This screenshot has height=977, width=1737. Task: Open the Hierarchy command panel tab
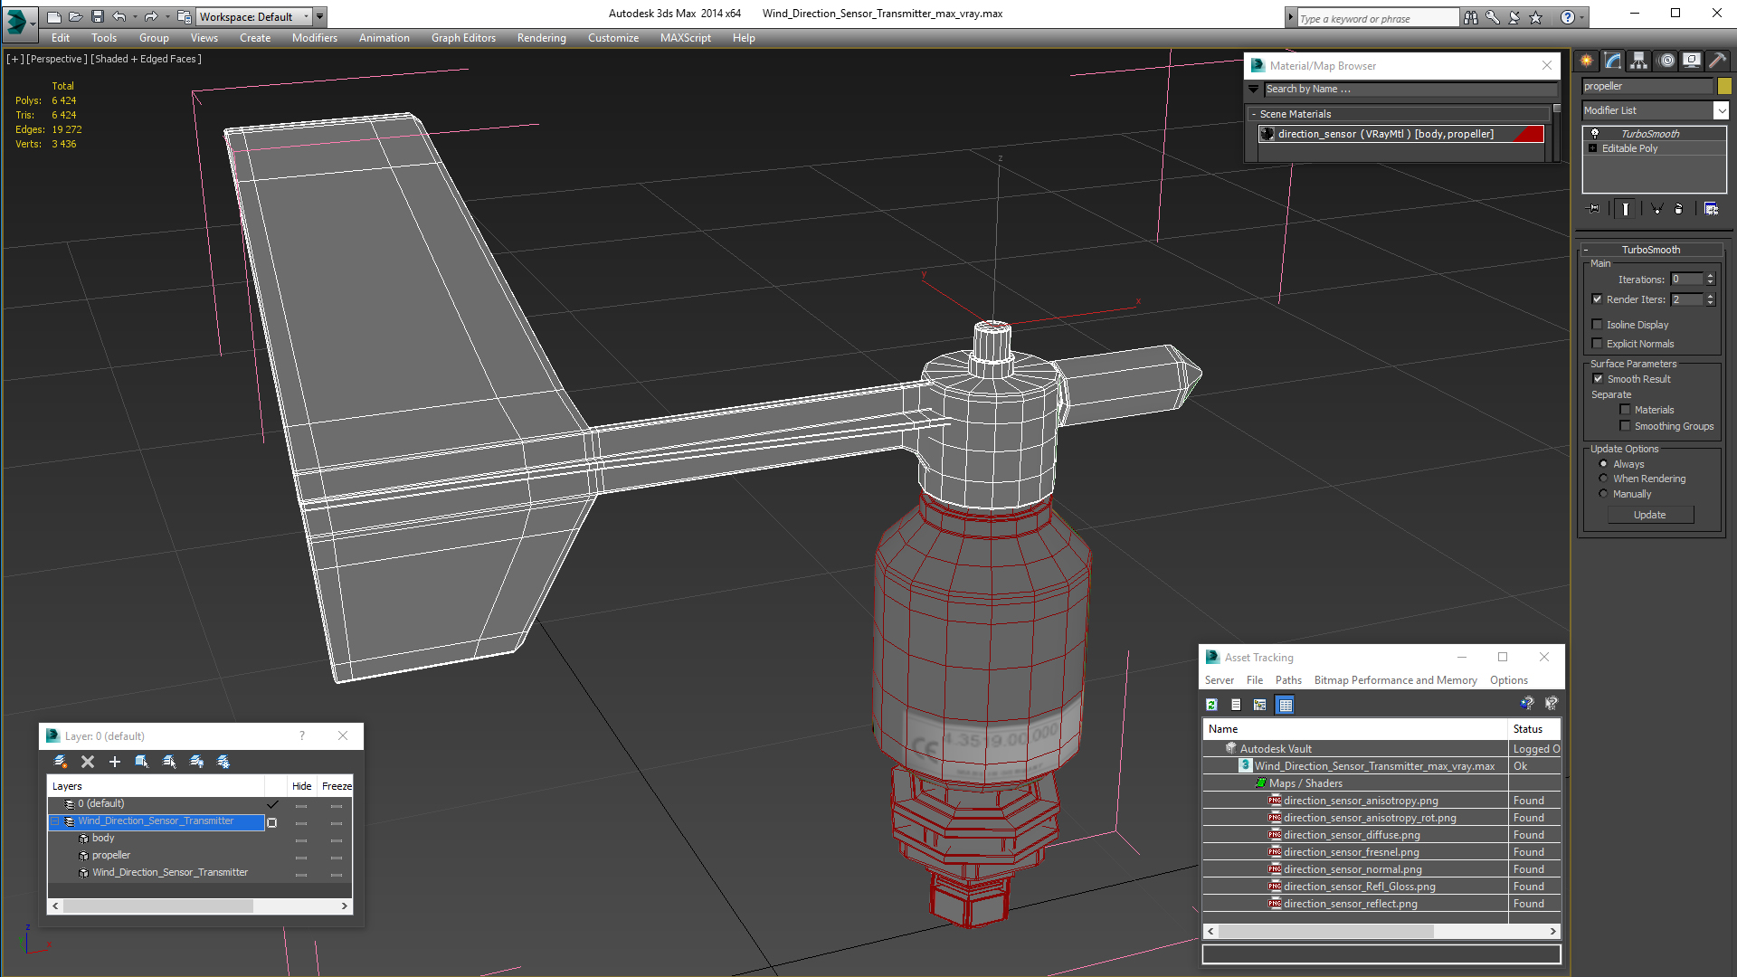1639,61
